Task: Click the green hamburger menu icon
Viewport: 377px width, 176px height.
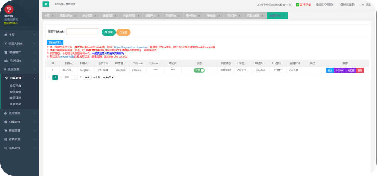Action: pyautogui.click(x=46, y=4)
